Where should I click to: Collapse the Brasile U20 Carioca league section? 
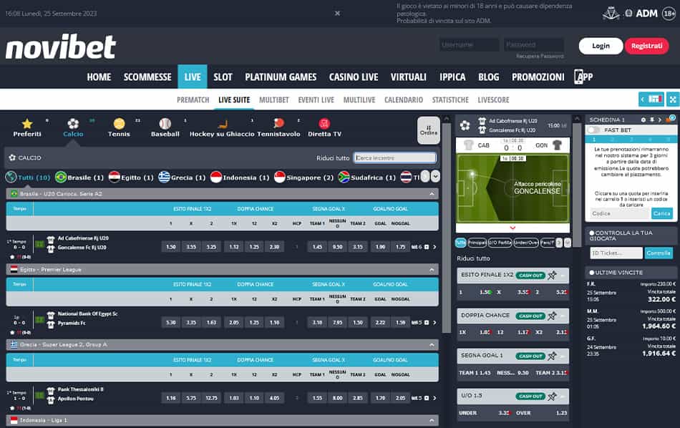click(x=432, y=194)
